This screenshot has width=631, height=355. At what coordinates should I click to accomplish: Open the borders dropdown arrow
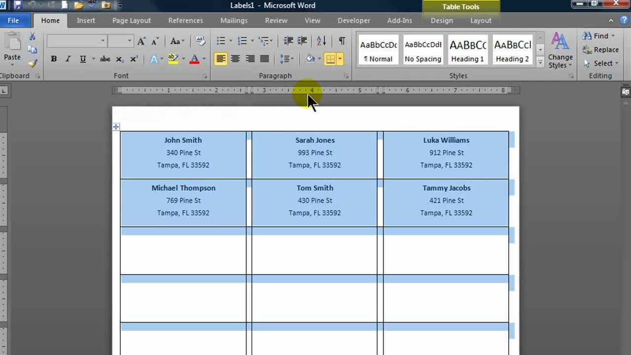pyautogui.click(x=340, y=59)
